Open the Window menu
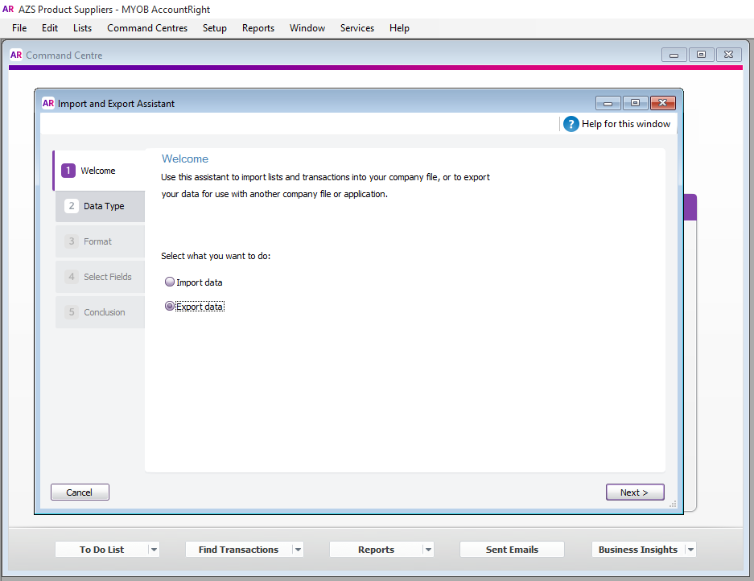Screen dimensions: 754x581 (x=307, y=28)
